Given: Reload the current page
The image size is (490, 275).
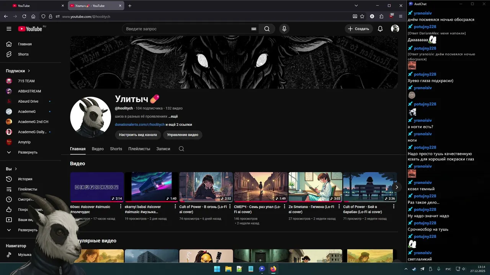Looking at the screenshot, I should (x=24, y=16).
